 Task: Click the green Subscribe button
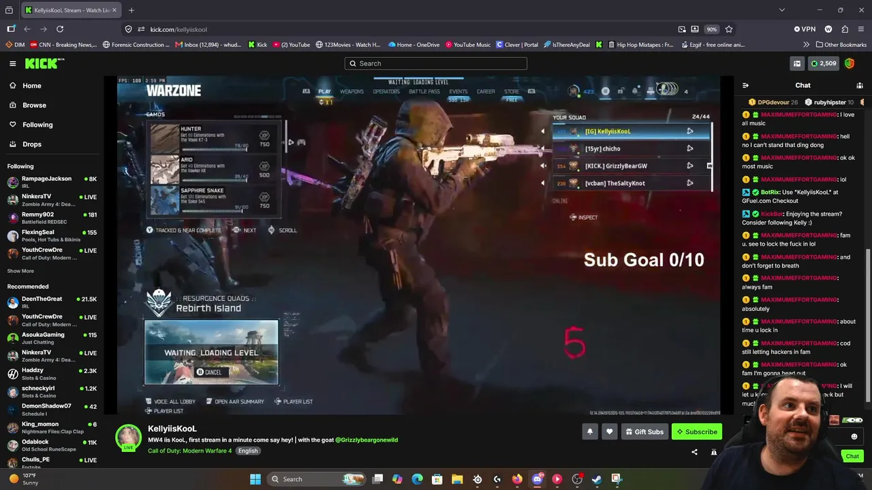696,431
